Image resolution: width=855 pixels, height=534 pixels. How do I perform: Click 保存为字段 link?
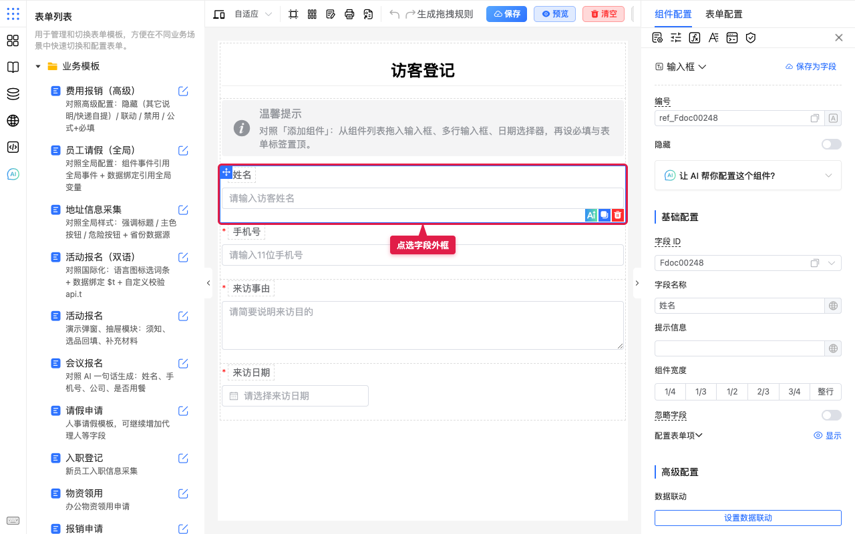tap(810, 67)
